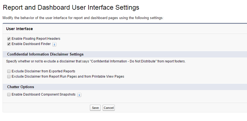Enable the Dashboard Component Snapshots checkbox
Image resolution: width=247 pixels, height=121 pixels.
point(9,94)
